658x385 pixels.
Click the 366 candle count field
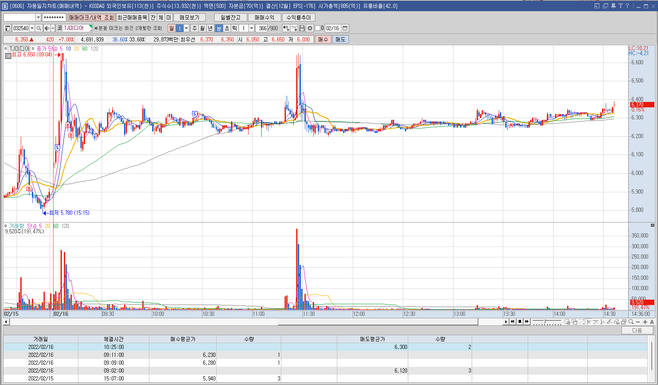(262, 28)
